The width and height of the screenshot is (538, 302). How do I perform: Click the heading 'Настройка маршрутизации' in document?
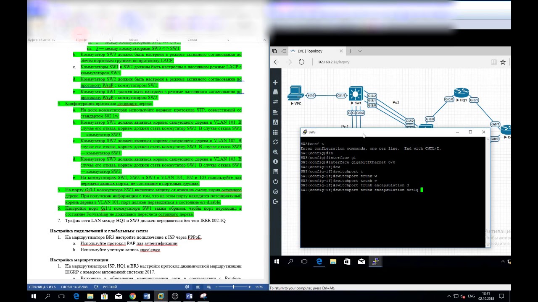(x=79, y=260)
